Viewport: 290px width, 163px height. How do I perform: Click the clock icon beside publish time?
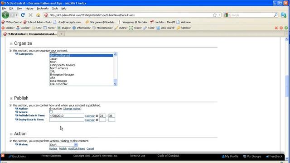(97, 116)
